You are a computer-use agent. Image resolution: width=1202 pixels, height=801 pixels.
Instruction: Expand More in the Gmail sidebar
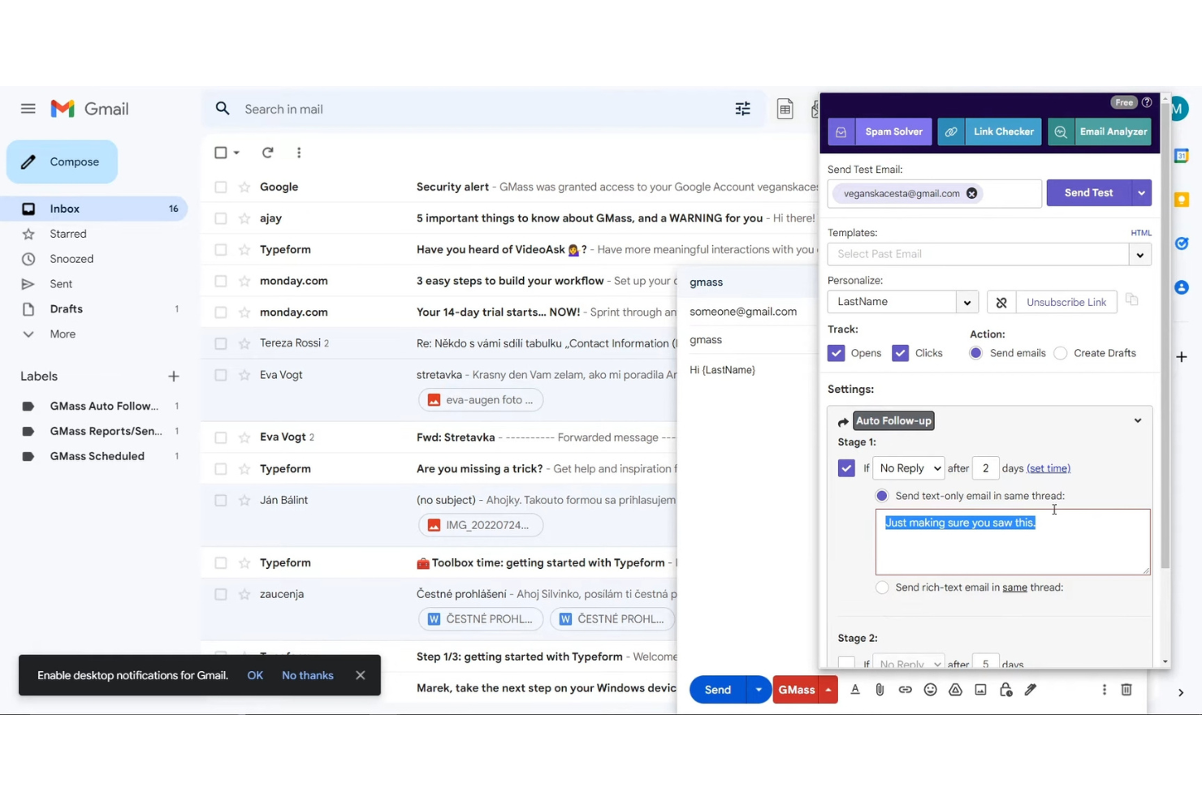(x=63, y=334)
